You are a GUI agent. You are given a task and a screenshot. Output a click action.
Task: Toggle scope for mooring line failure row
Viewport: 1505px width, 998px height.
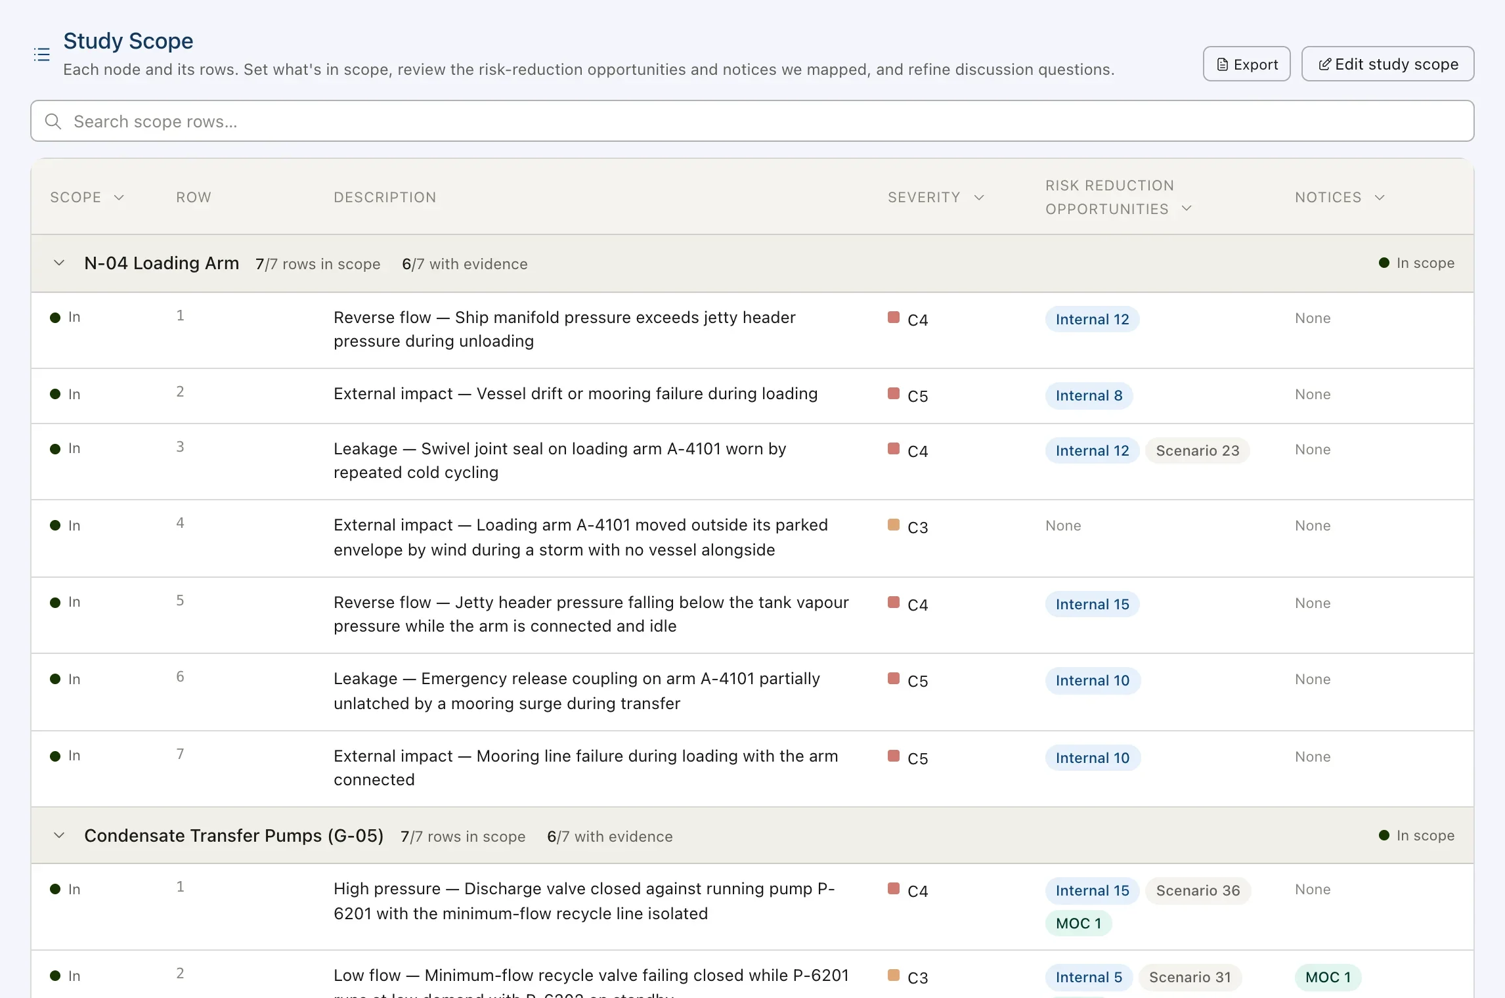[65, 756]
